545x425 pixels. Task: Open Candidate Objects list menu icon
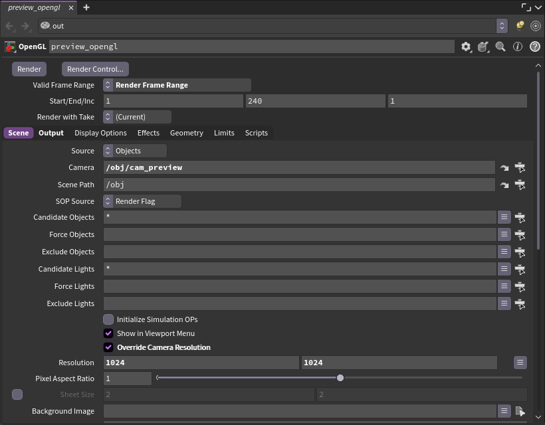504,217
